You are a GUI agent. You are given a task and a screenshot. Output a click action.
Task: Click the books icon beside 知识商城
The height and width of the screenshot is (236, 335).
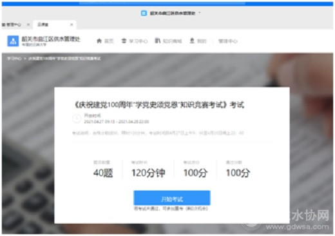(x=157, y=41)
